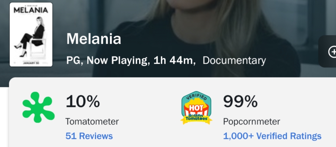Open the Melania movie poster thumbnail

point(31,35)
